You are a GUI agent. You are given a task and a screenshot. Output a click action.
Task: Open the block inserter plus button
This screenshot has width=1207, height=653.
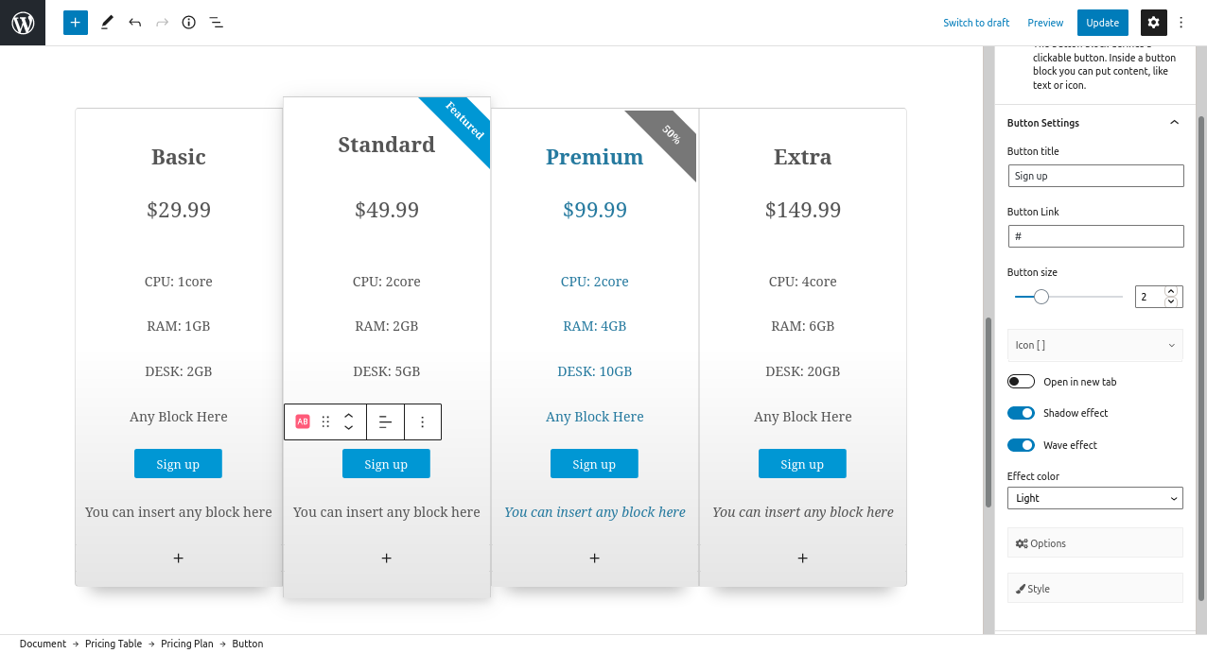(x=76, y=23)
